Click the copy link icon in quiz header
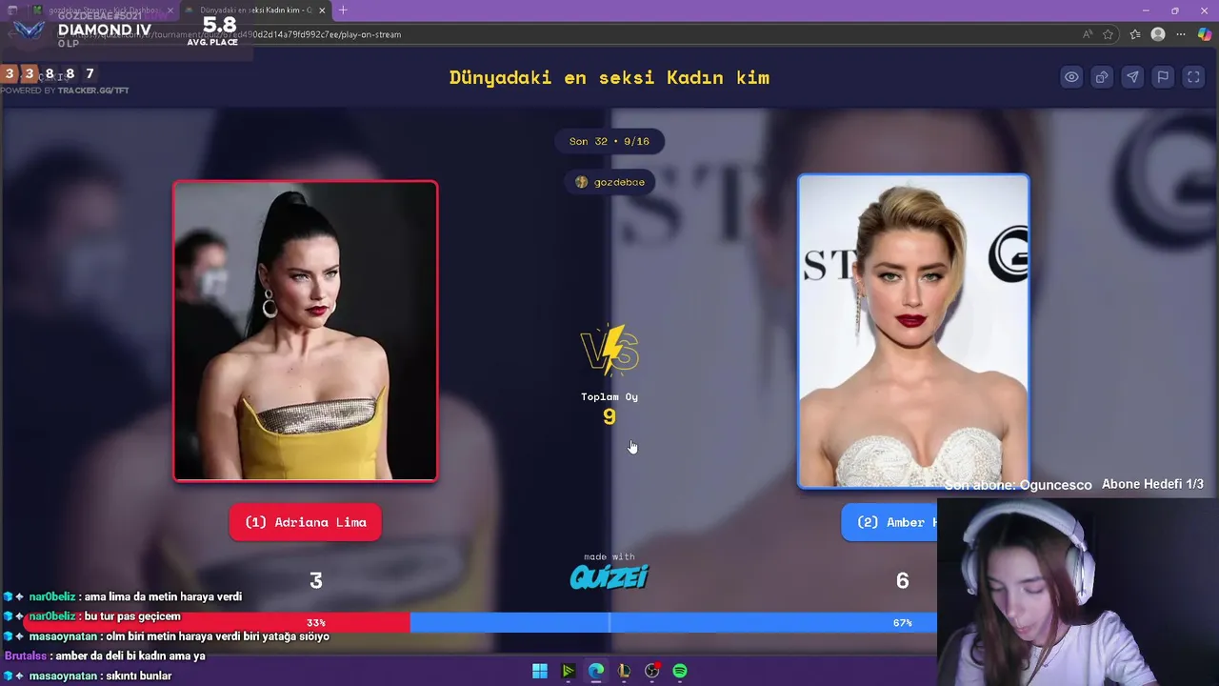The height and width of the screenshot is (686, 1219). [x=1102, y=77]
